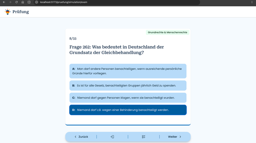The image size is (256, 143).
Task: Select answer A about persönliche Gründe
Action: coord(128,71)
